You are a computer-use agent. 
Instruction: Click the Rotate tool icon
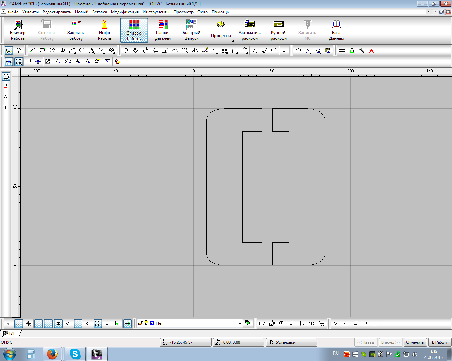point(136,50)
